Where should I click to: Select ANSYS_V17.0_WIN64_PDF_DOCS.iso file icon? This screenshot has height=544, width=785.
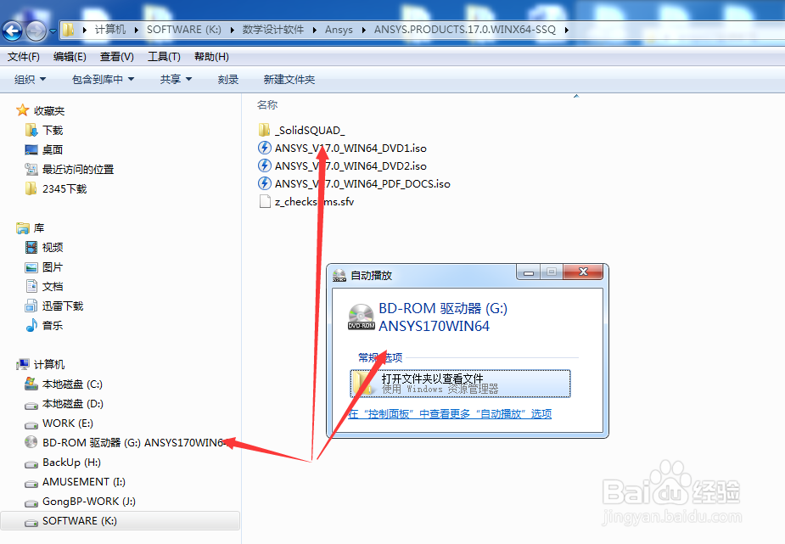pyautogui.click(x=264, y=183)
